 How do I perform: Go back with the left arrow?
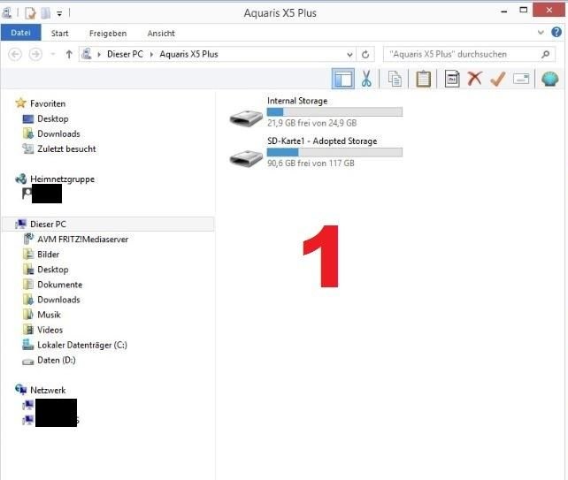[15, 54]
